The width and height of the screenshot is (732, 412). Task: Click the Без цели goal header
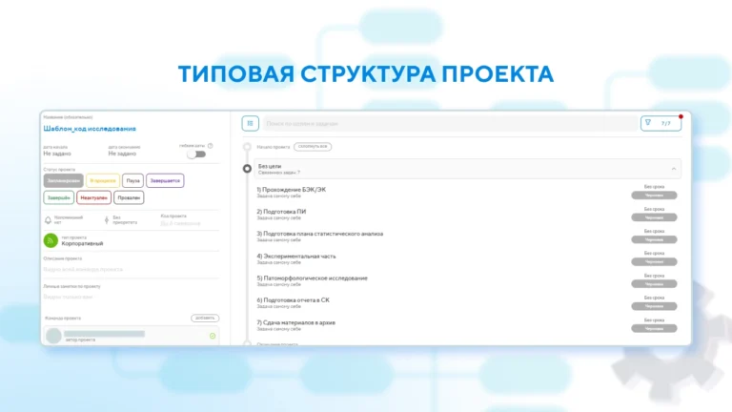468,169
